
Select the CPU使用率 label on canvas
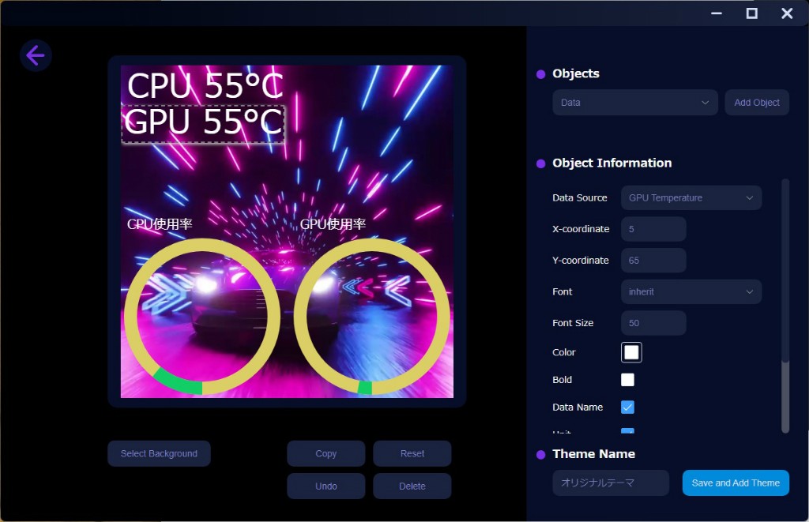click(160, 224)
